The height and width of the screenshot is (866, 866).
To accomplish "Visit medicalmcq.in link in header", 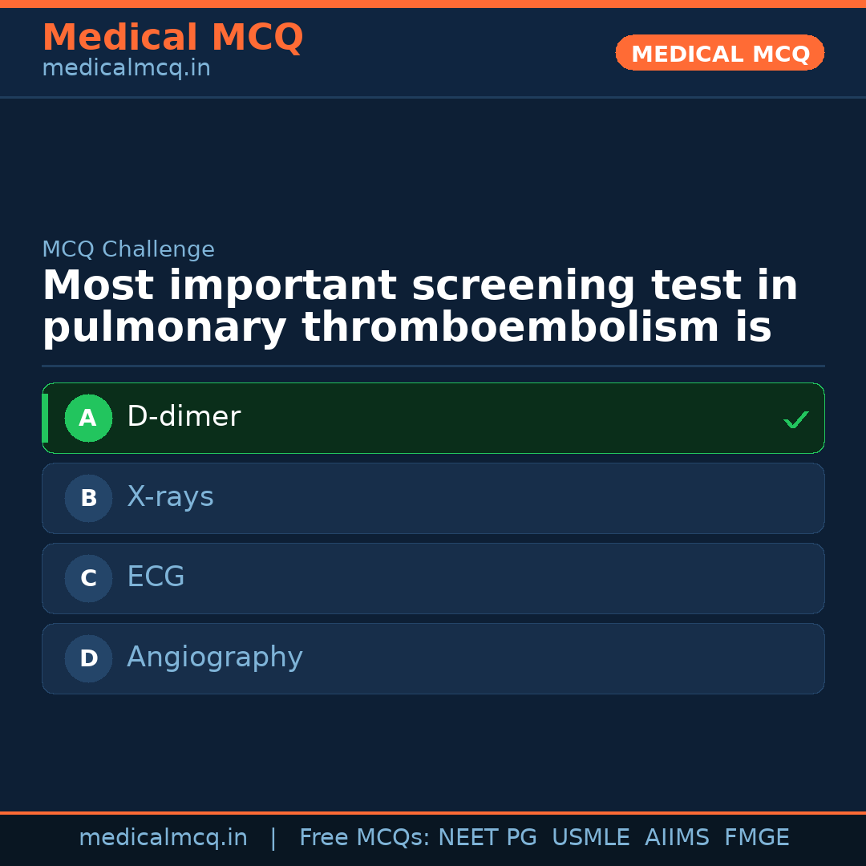I will tap(125, 68).
